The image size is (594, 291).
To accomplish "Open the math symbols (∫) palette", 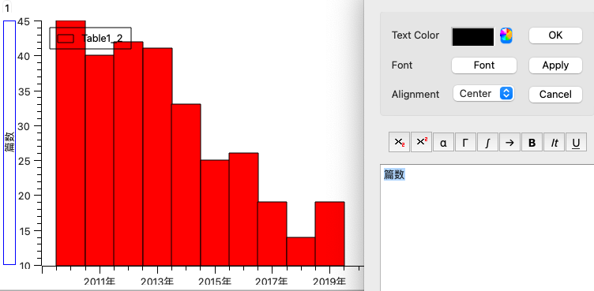I will [487, 142].
